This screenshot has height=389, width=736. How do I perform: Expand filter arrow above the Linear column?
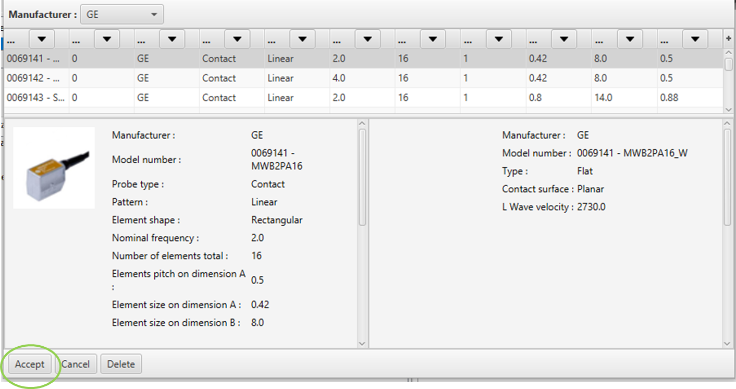point(302,39)
